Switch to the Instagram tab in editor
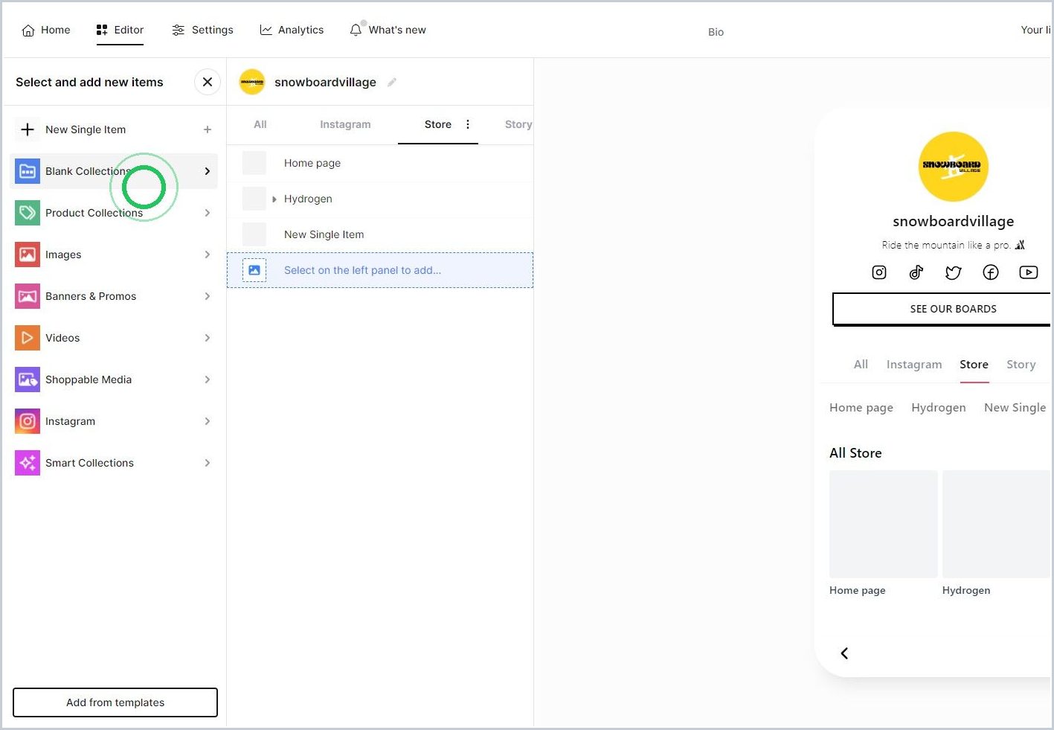This screenshot has height=730, width=1054. point(345,124)
